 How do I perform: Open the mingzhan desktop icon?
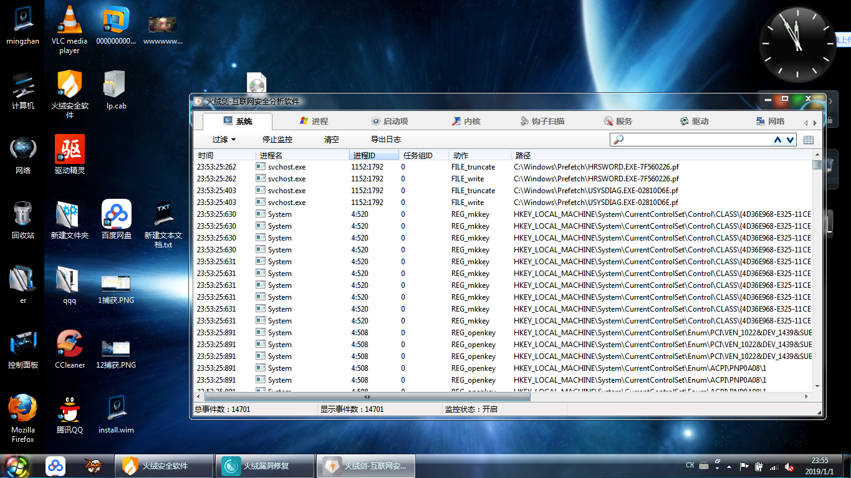23,26
